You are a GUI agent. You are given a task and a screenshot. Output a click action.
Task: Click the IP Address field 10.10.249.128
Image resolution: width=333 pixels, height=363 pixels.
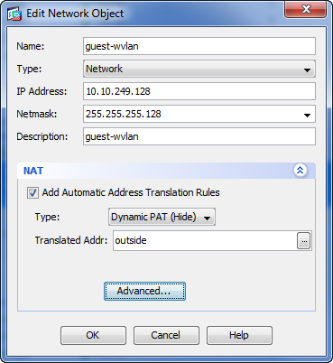coord(199,91)
